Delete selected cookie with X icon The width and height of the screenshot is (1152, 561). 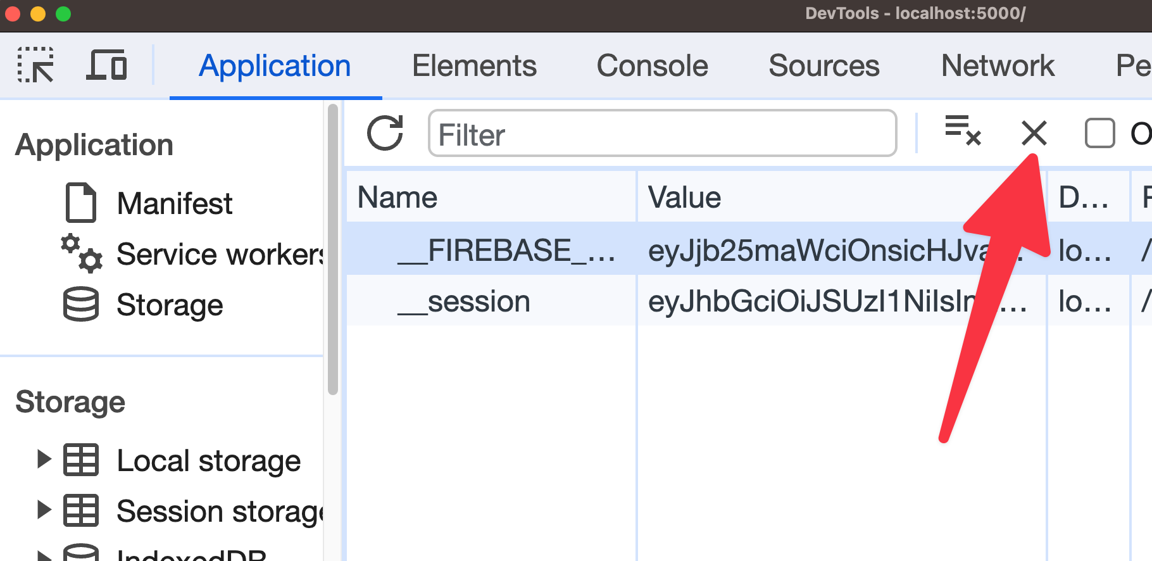tap(1034, 133)
